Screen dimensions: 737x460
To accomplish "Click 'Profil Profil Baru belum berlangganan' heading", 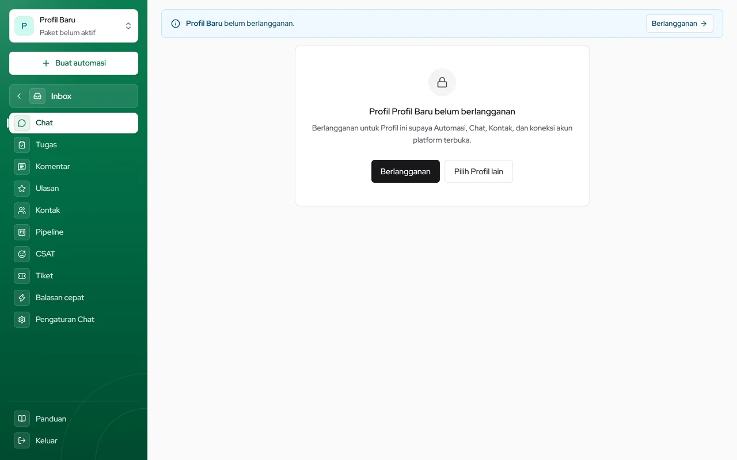I will [442, 112].
